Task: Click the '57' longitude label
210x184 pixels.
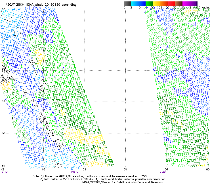Action: pos(167,170)
